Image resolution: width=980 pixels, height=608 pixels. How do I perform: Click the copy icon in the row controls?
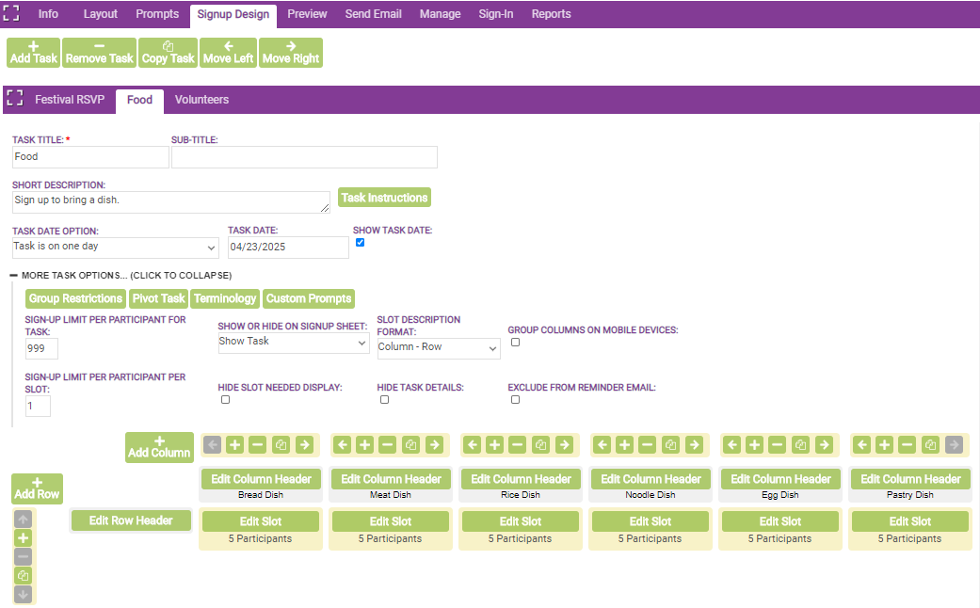24,576
